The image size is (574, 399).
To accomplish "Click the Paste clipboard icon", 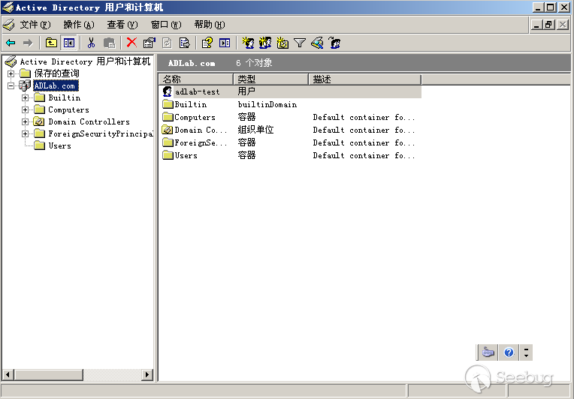I will 109,43.
